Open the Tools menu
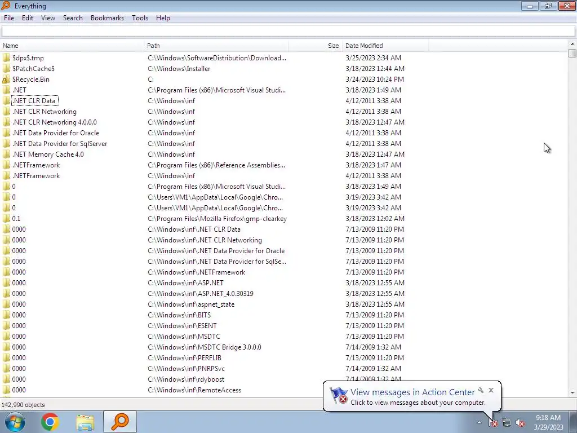Screen dimensions: 577x433 [140, 18]
